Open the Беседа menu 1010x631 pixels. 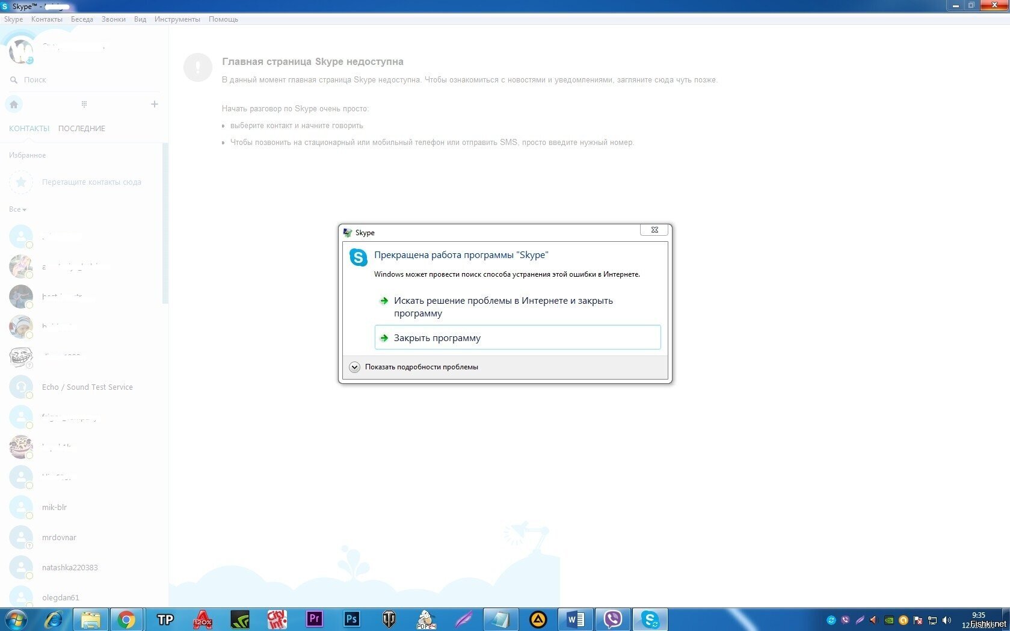[x=82, y=19]
